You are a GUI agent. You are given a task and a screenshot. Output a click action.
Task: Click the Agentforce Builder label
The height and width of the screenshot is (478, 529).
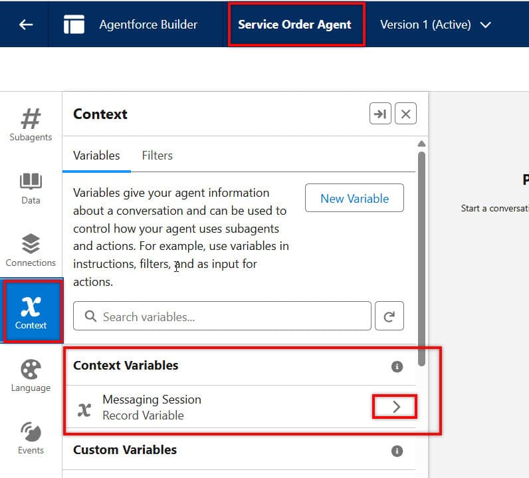[x=148, y=25]
